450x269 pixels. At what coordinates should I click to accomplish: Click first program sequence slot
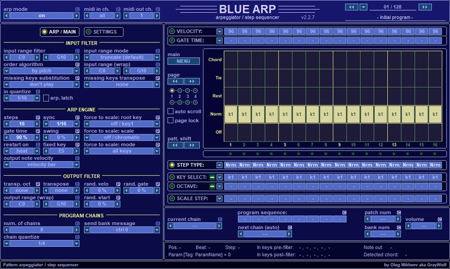tap(244, 219)
